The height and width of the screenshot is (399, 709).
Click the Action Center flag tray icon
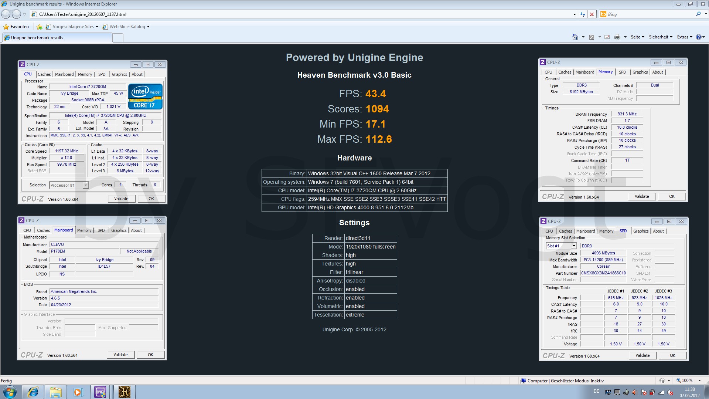[x=643, y=392]
